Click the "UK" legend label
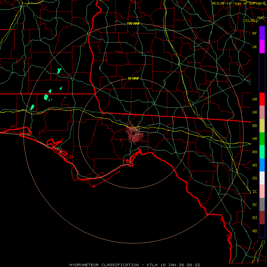The image size is (267, 267). 255,47
